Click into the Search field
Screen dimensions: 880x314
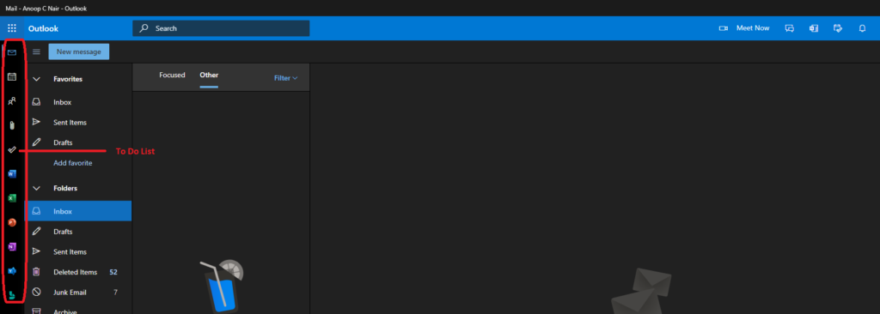(221, 28)
